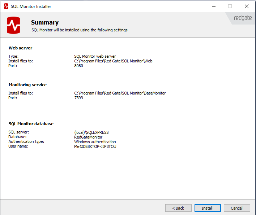Close the installer window

point(247,6)
